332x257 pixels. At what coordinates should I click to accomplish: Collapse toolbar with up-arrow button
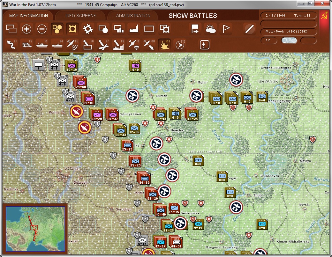click(x=204, y=45)
